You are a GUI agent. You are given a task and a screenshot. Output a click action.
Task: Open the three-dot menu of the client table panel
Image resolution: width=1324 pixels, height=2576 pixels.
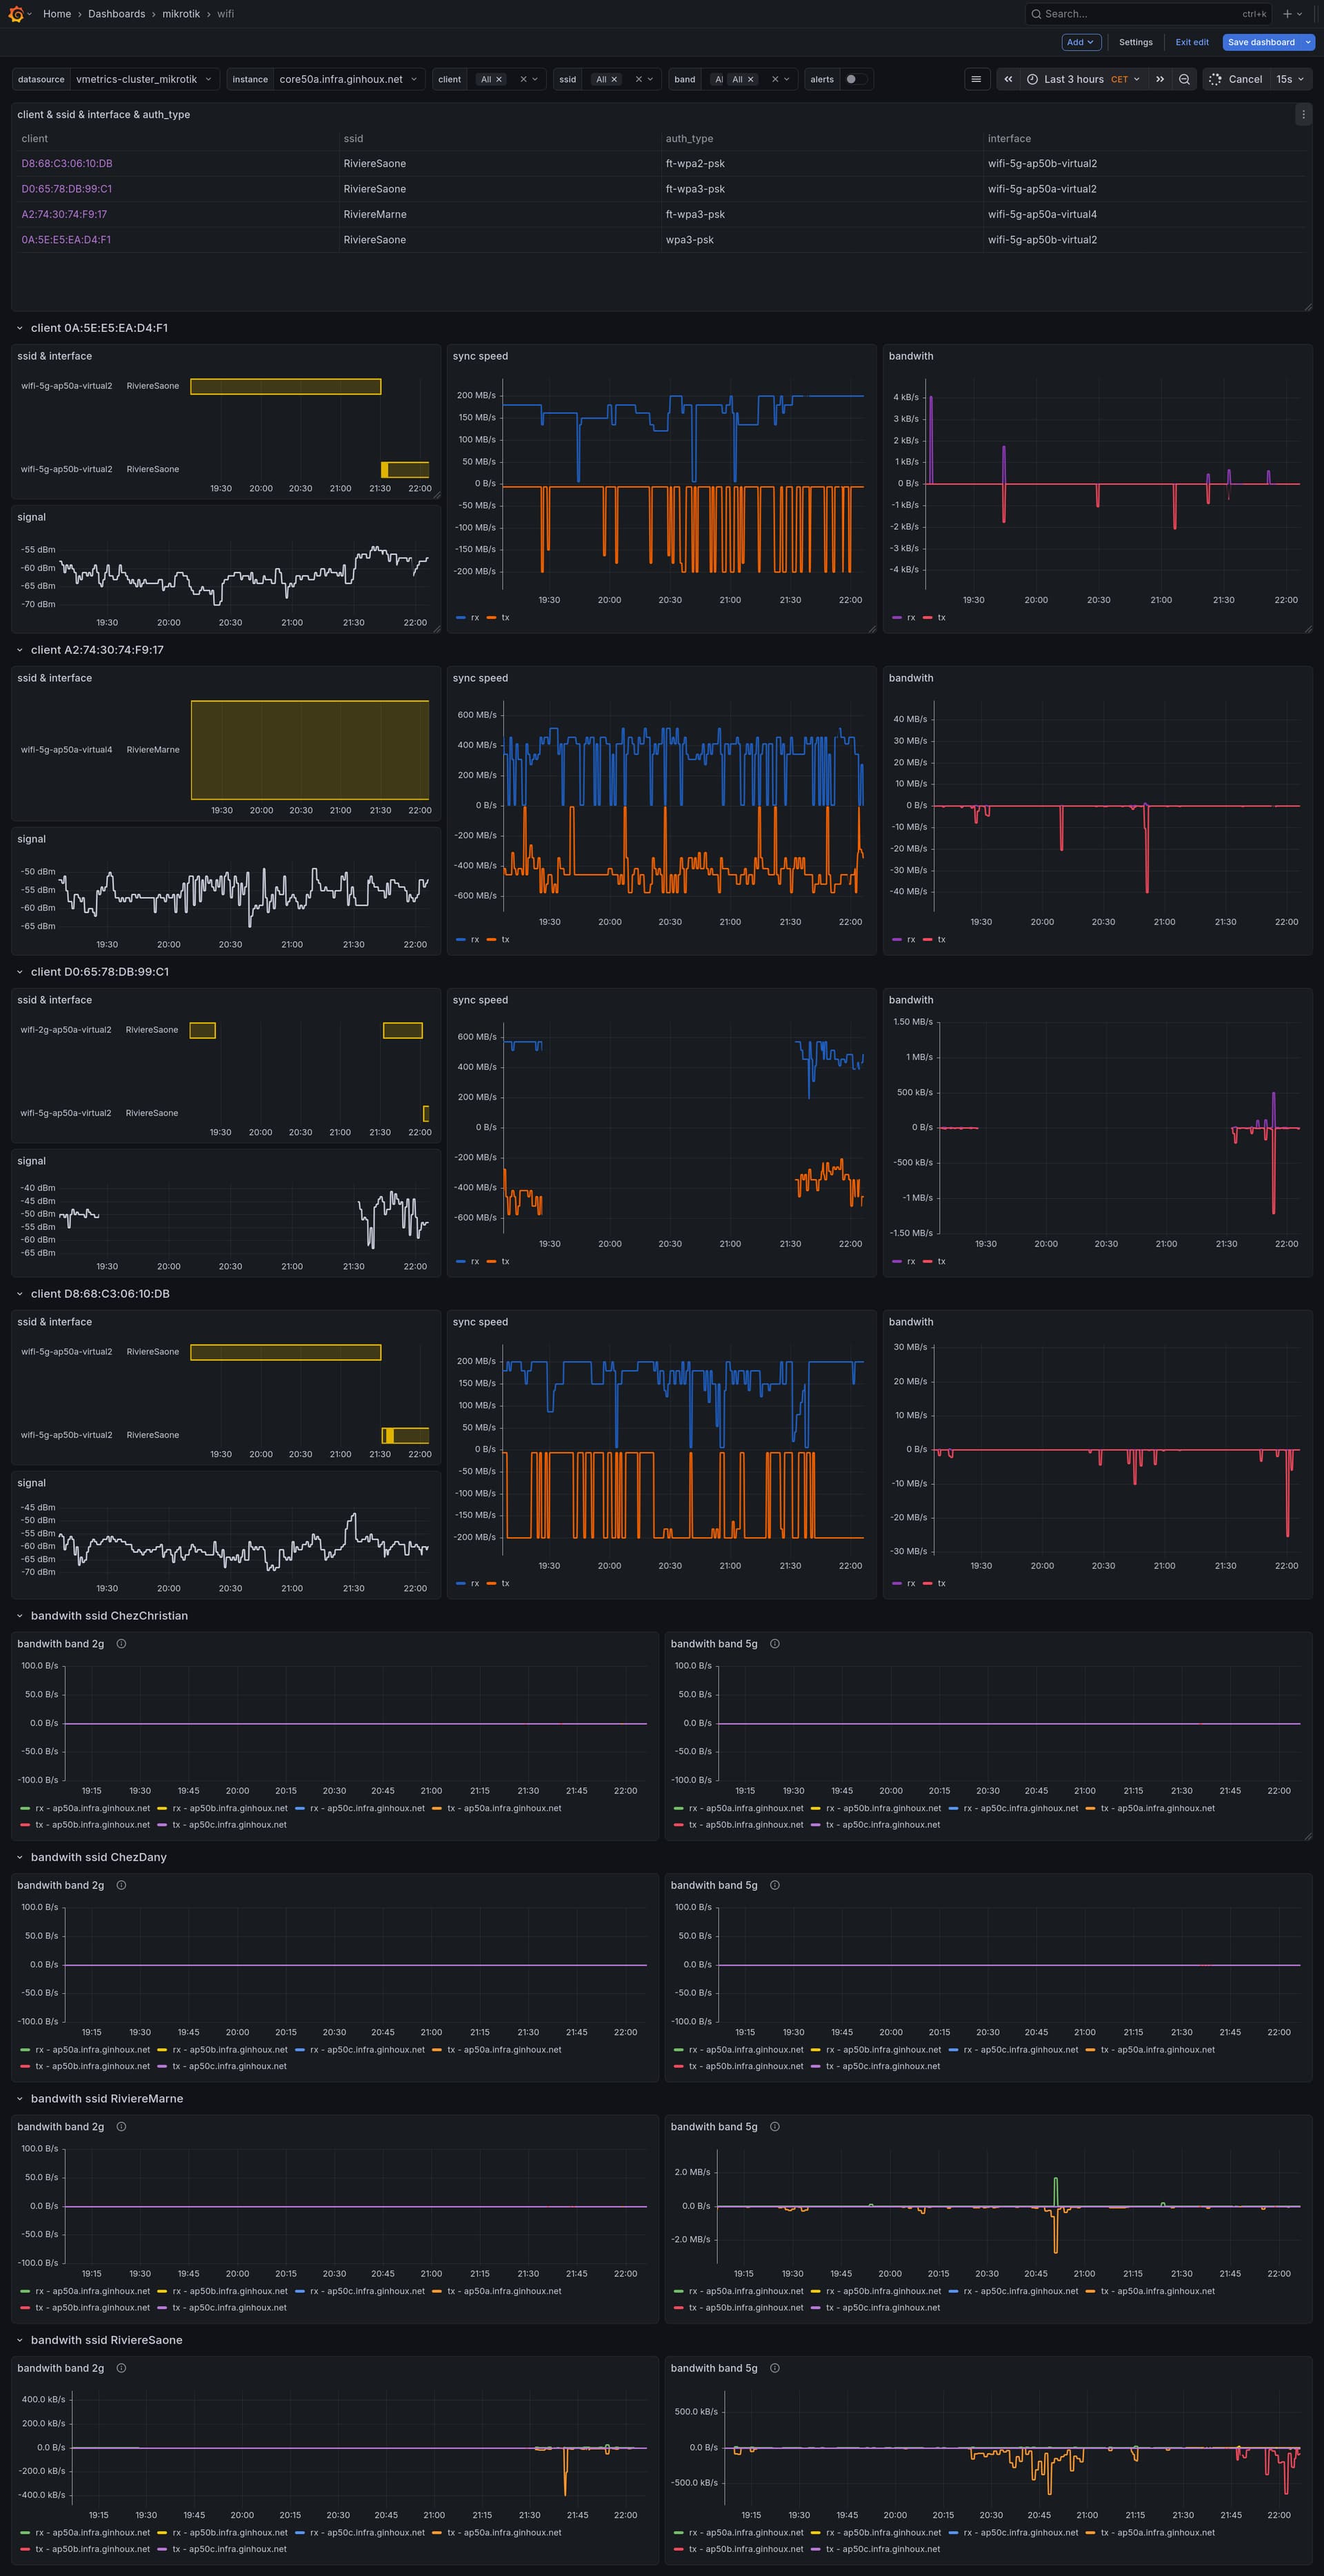point(1303,114)
